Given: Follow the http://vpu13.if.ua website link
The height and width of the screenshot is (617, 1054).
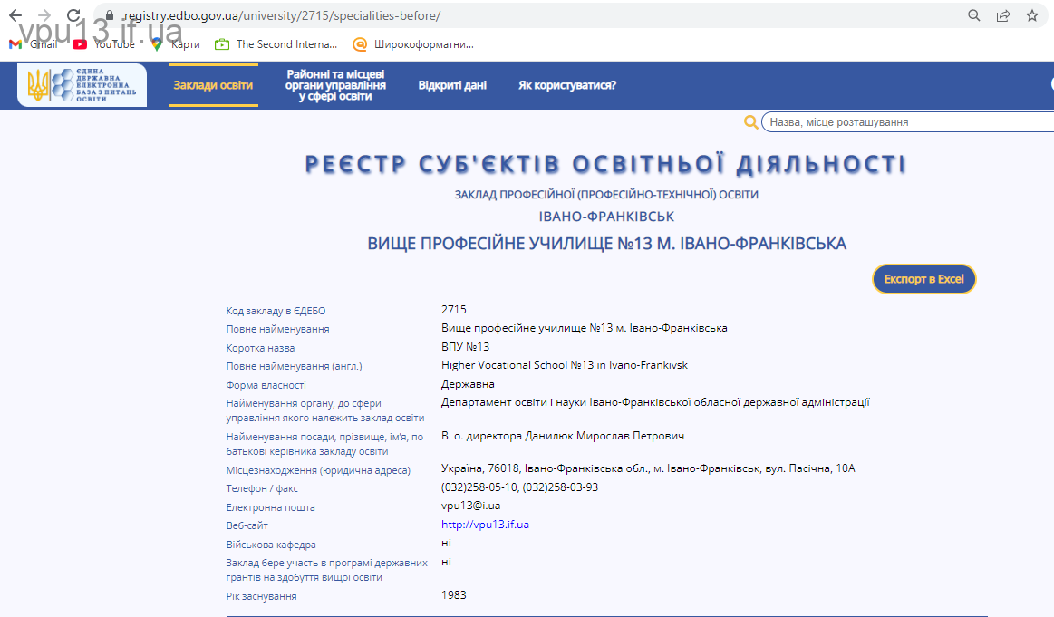Looking at the screenshot, I should [485, 525].
